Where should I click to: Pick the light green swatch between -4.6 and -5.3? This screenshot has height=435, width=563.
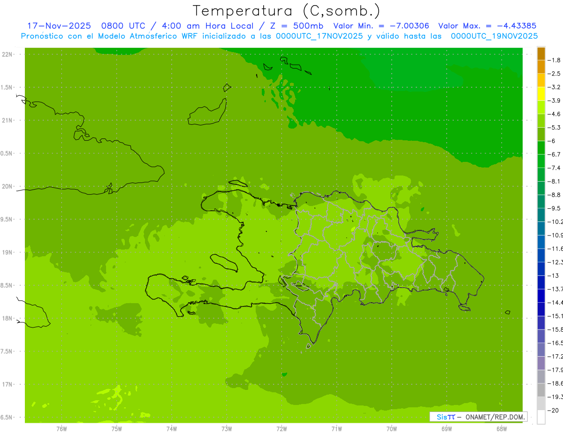541,121
